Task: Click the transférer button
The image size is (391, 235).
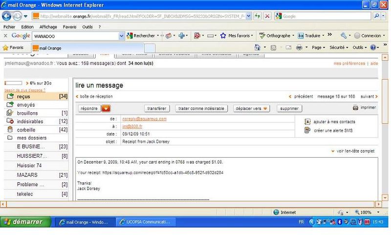Action: pos(156,108)
